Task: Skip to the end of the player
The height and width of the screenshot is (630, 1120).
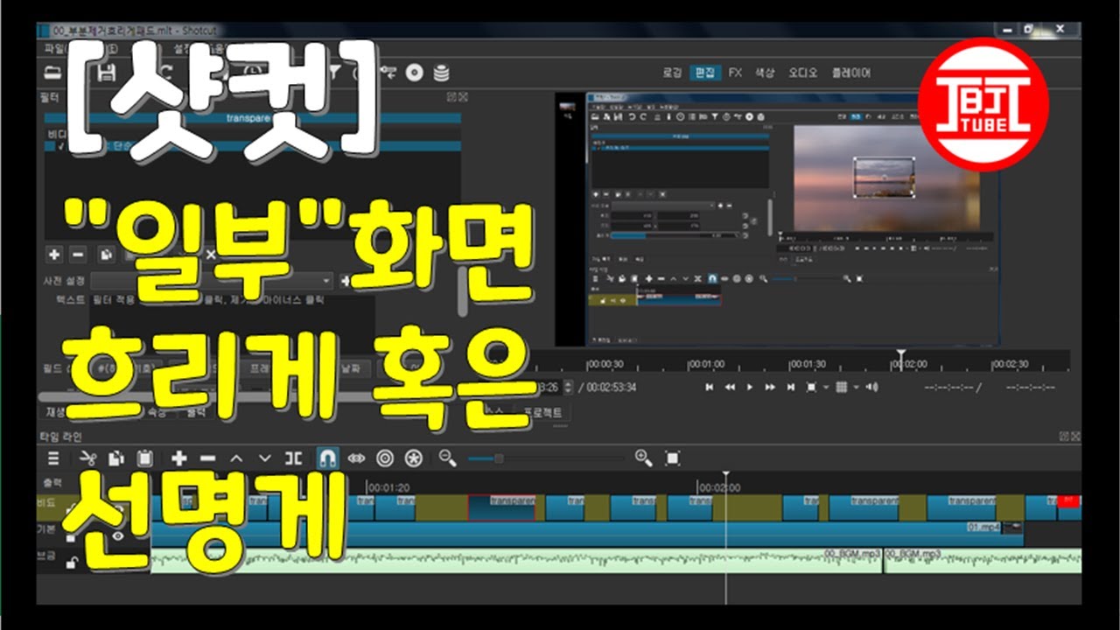Action: (x=790, y=387)
